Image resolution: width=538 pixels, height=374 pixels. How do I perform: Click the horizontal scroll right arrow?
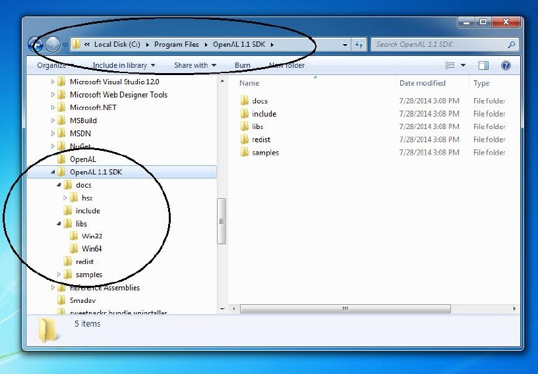coord(514,309)
